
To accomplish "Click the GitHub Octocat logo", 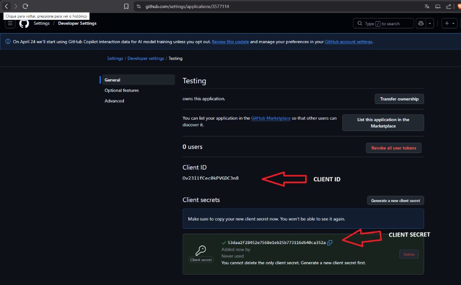I will (x=24, y=23).
